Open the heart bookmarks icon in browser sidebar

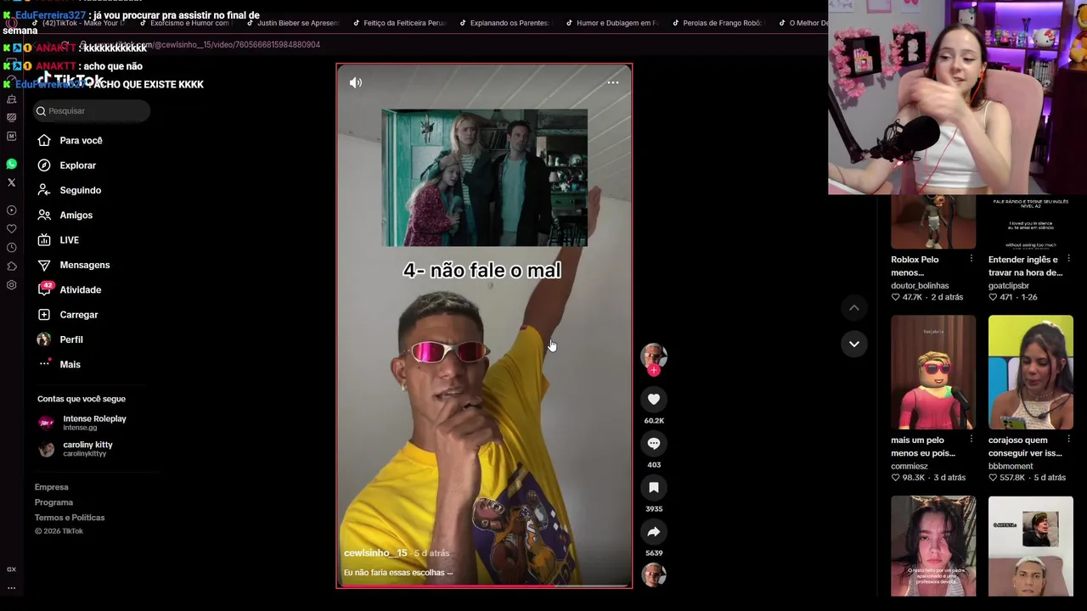[11, 228]
